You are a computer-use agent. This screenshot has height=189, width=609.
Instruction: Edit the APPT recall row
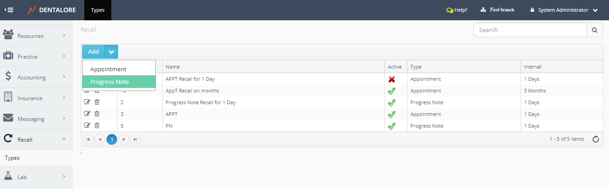click(87, 114)
